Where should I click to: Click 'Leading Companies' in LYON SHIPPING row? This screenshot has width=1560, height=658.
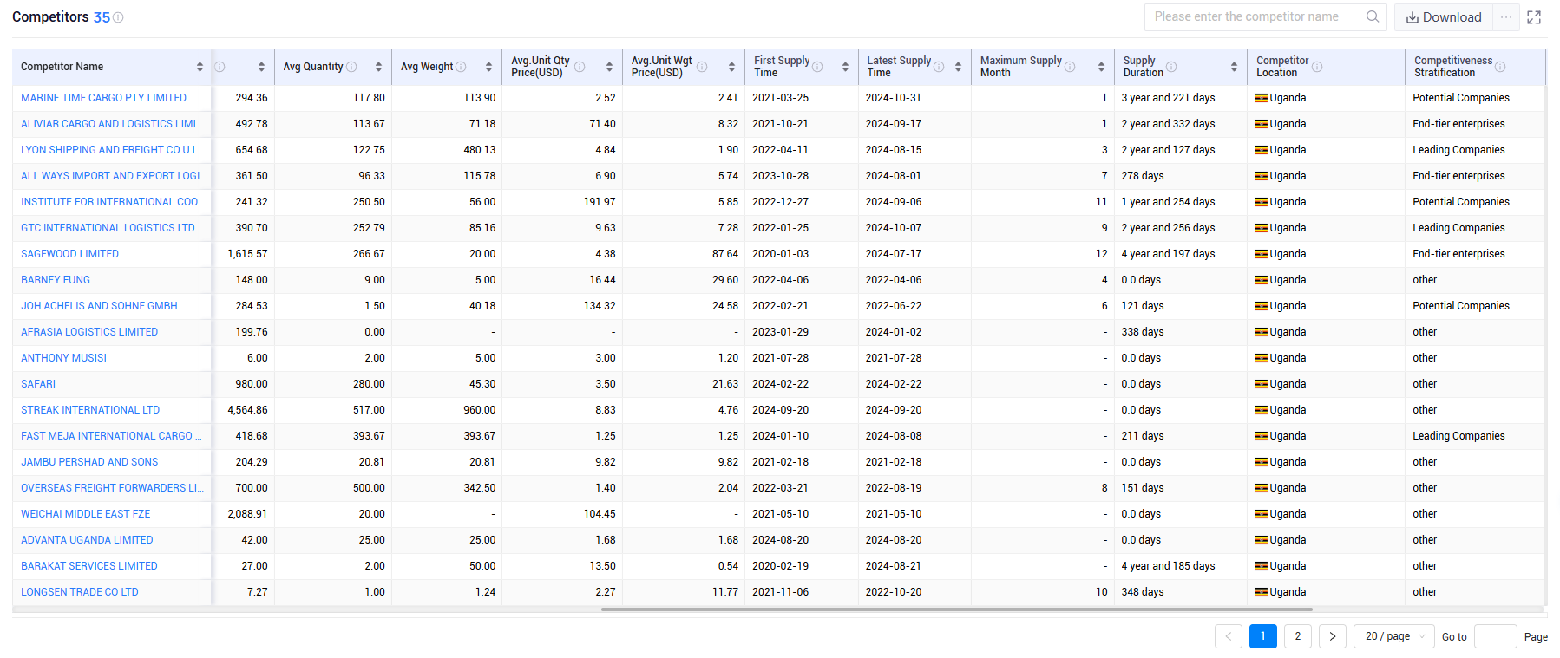1458,150
